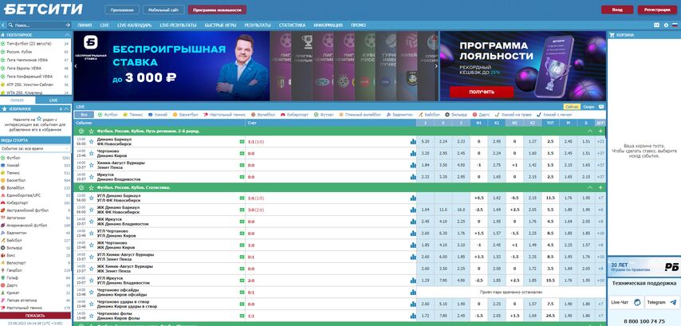Viewport: 681px width, 326px height.
Task: Filter live events by Киберспорт tab
Action: click(294, 115)
